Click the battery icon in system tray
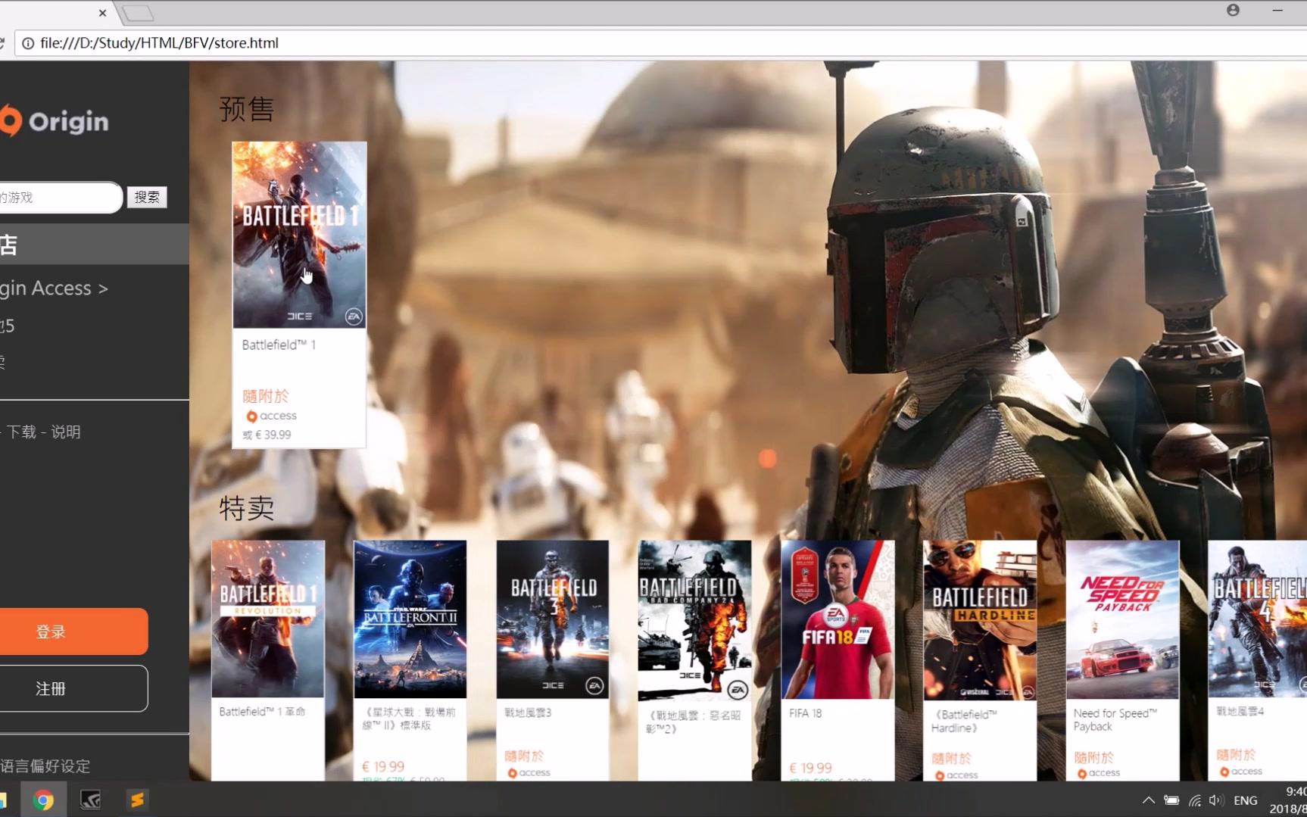The image size is (1307, 817). (1171, 800)
